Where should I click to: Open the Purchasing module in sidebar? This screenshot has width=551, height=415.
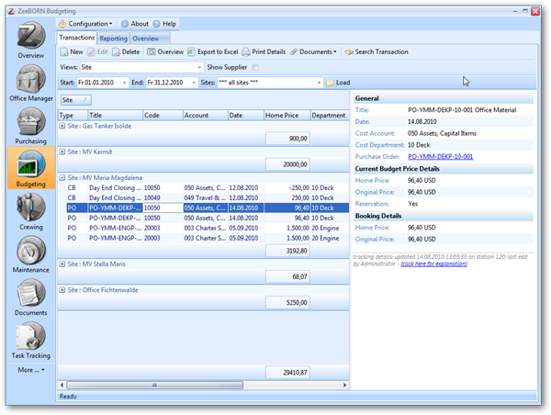pyautogui.click(x=30, y=124)
